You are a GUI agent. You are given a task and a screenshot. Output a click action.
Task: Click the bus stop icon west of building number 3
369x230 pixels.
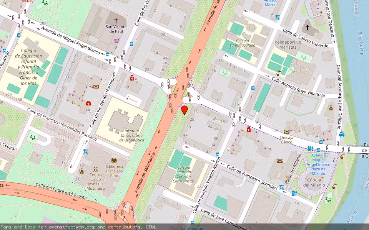pyautogui.click(x=253, y=88)
